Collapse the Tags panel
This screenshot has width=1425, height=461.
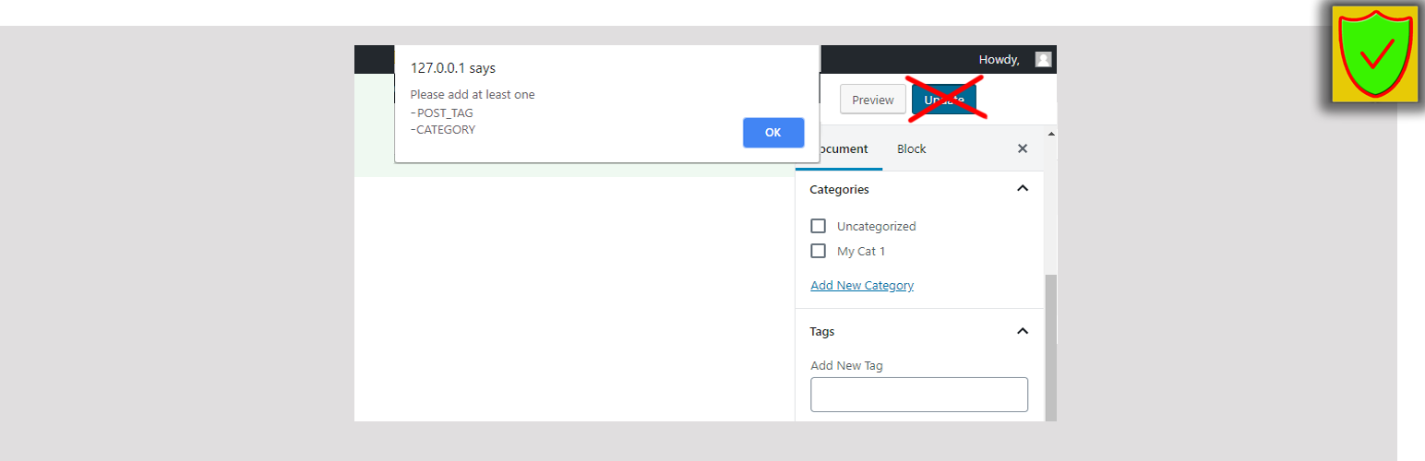tap(1022, 331)
